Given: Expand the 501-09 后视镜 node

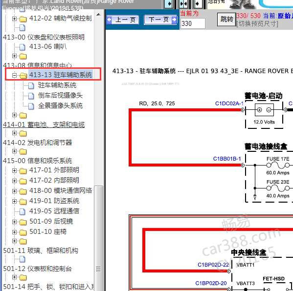Looking at the screenshot, I should [x=14, y=222].
